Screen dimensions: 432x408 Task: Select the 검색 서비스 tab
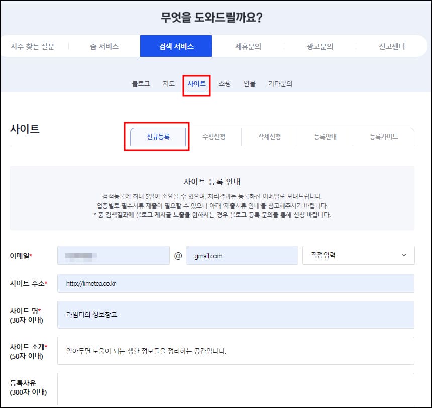[176, 46]
